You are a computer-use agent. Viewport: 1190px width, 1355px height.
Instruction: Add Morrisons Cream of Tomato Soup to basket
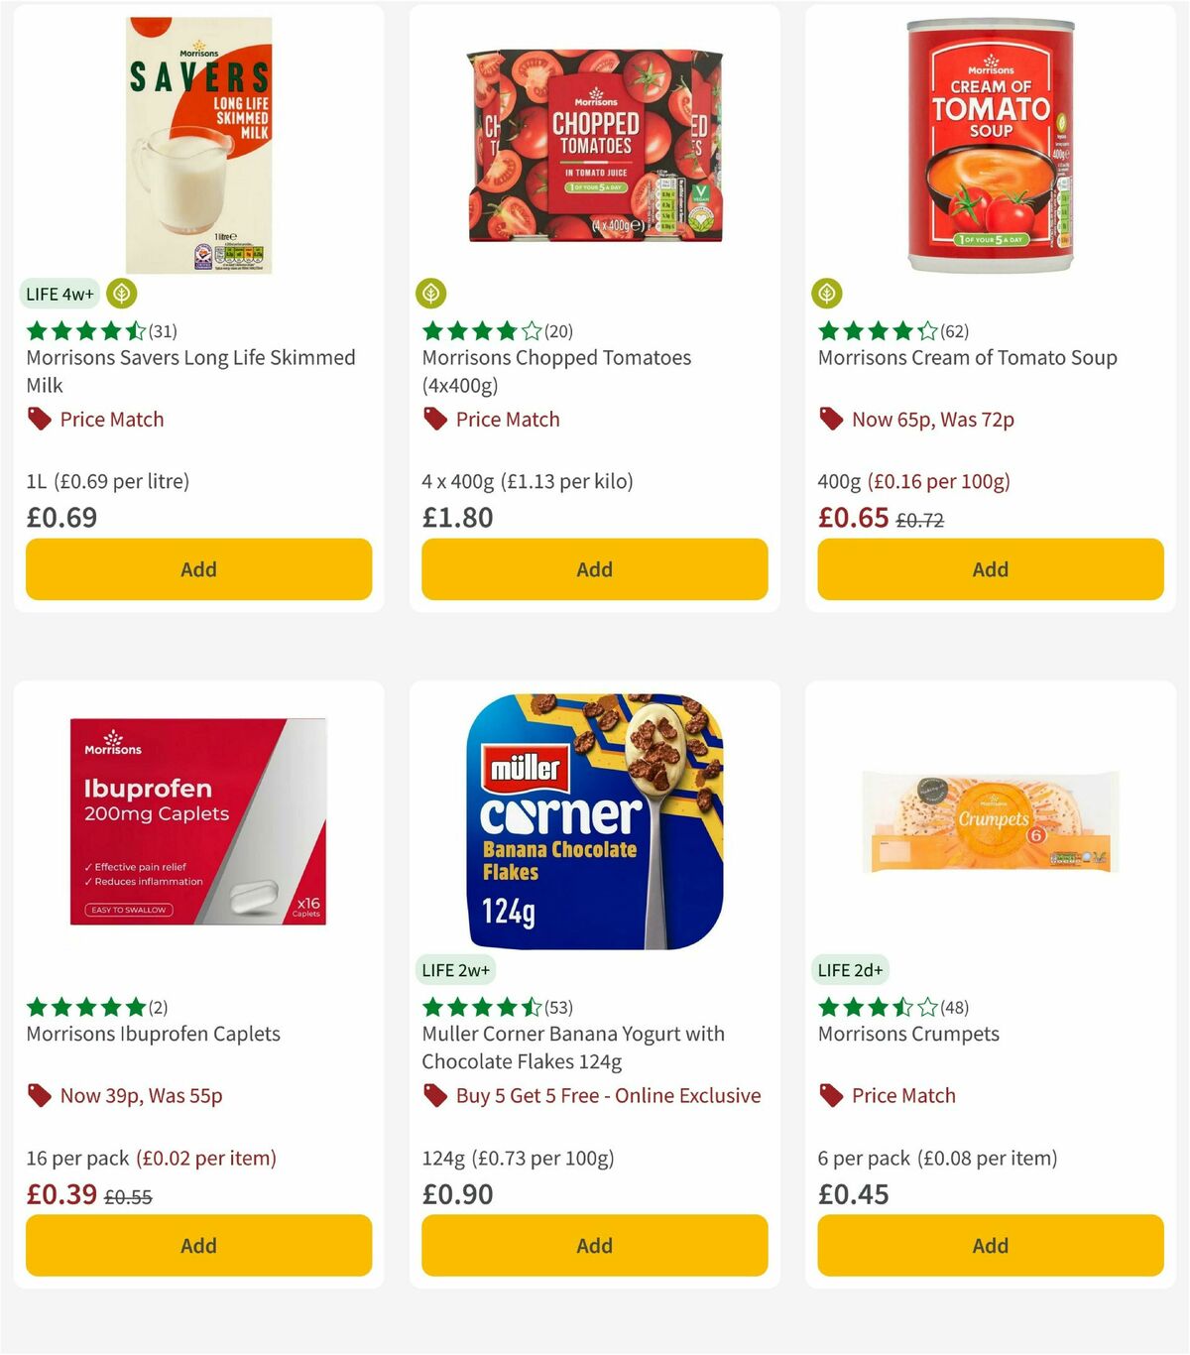[x=990, y=569]
